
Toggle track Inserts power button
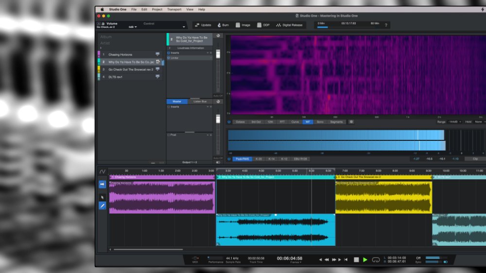coord(169,53)
